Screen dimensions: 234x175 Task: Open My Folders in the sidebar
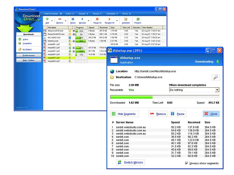click(x=27, y=50)
